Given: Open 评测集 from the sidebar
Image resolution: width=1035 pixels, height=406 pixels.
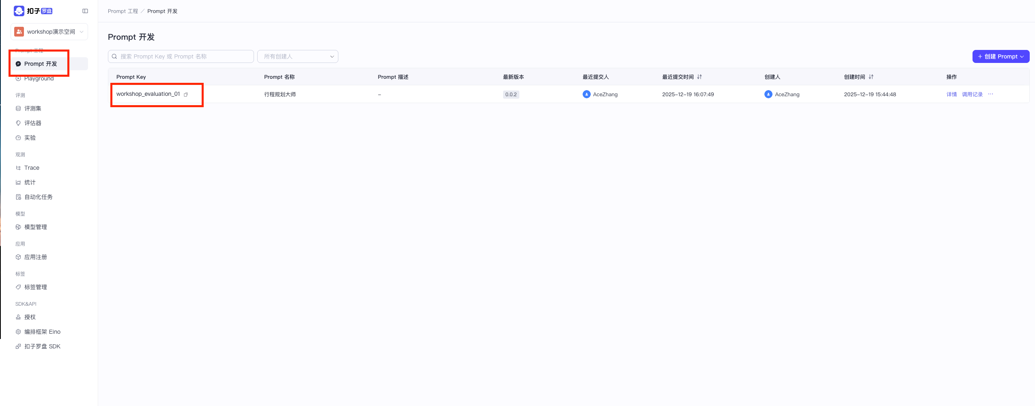Looking at the screenshot, I should click(32, 108).
